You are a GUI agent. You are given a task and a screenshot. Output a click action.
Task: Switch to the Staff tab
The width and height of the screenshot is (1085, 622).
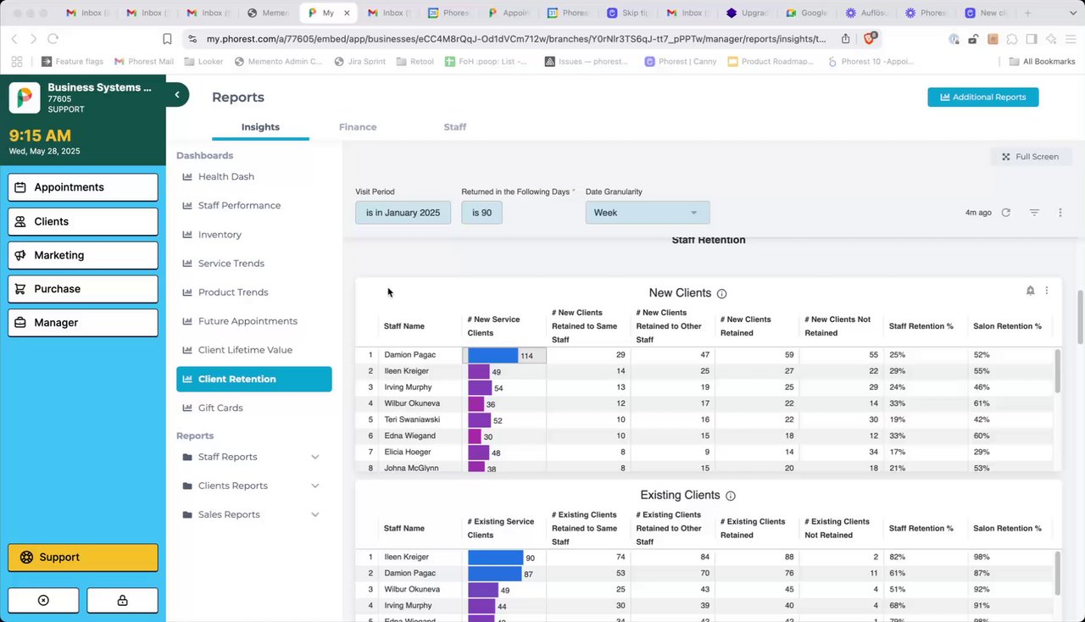[454, 127]
